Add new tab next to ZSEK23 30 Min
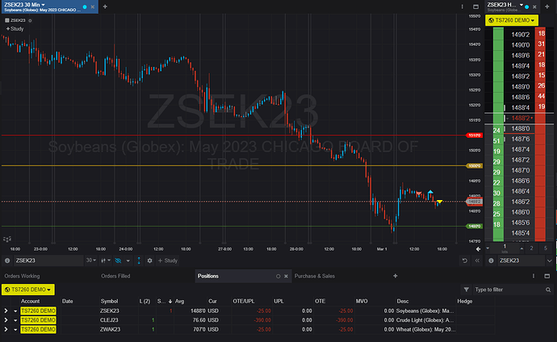The height and width of the screenshot is (342, 557). 105,6
